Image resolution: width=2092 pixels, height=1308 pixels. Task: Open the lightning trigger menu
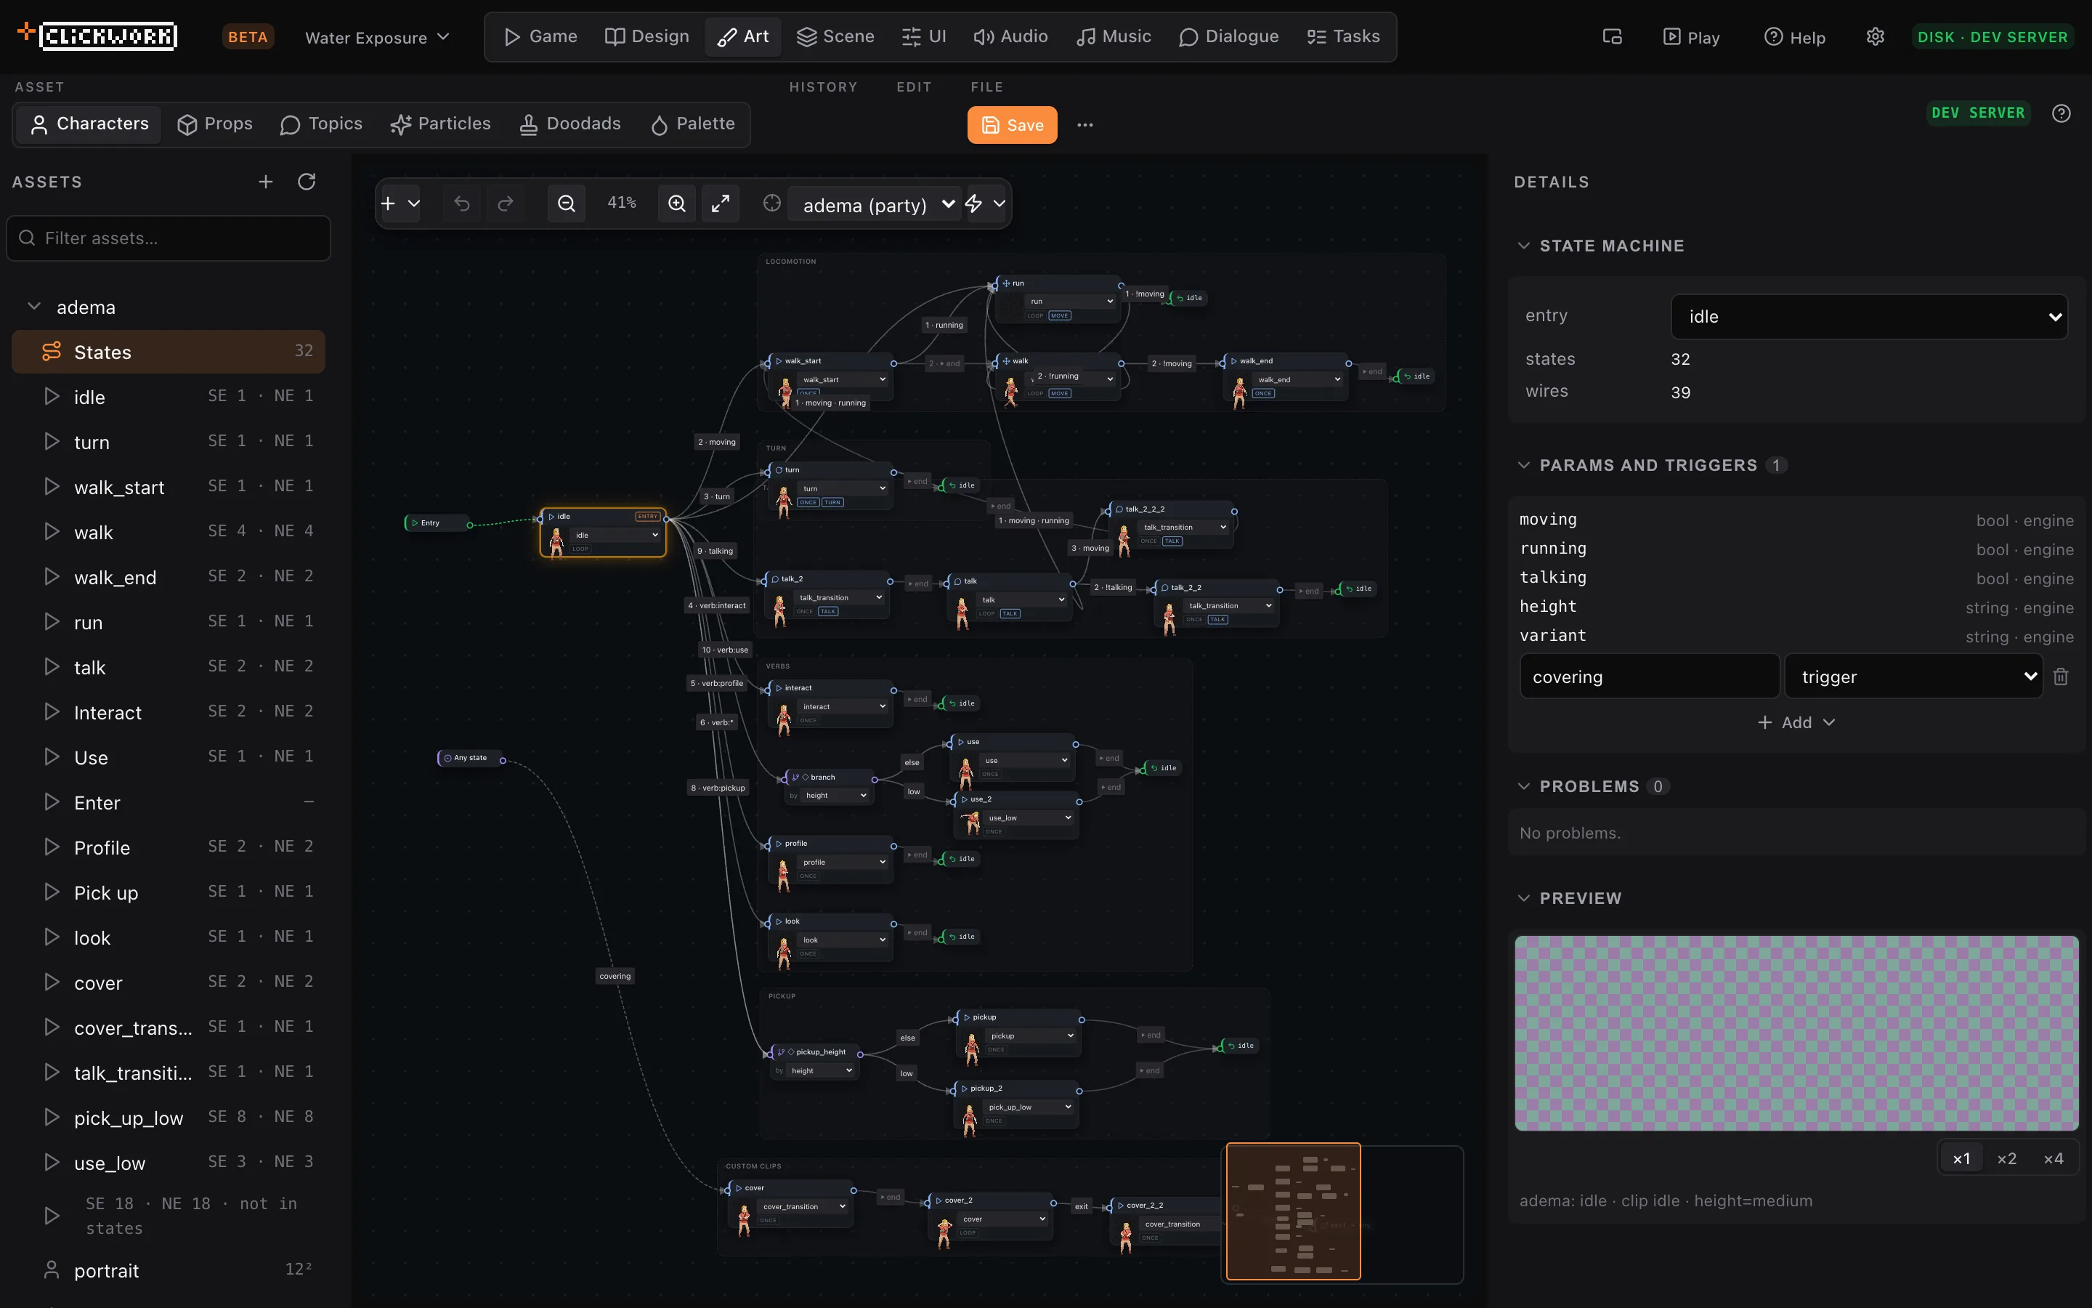point(986,204)
